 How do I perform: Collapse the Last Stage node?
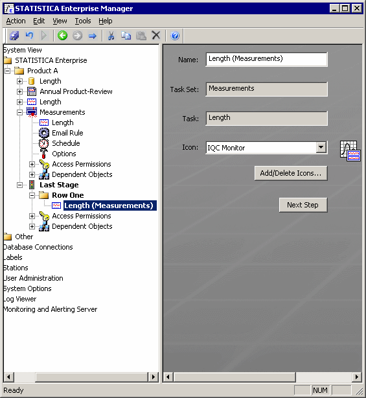20,185
